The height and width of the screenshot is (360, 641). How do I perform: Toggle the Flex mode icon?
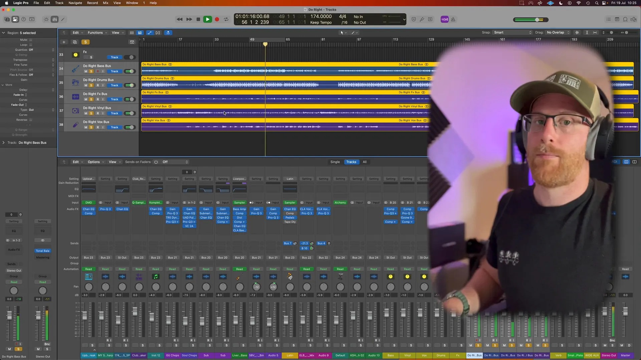coord(158,33)
